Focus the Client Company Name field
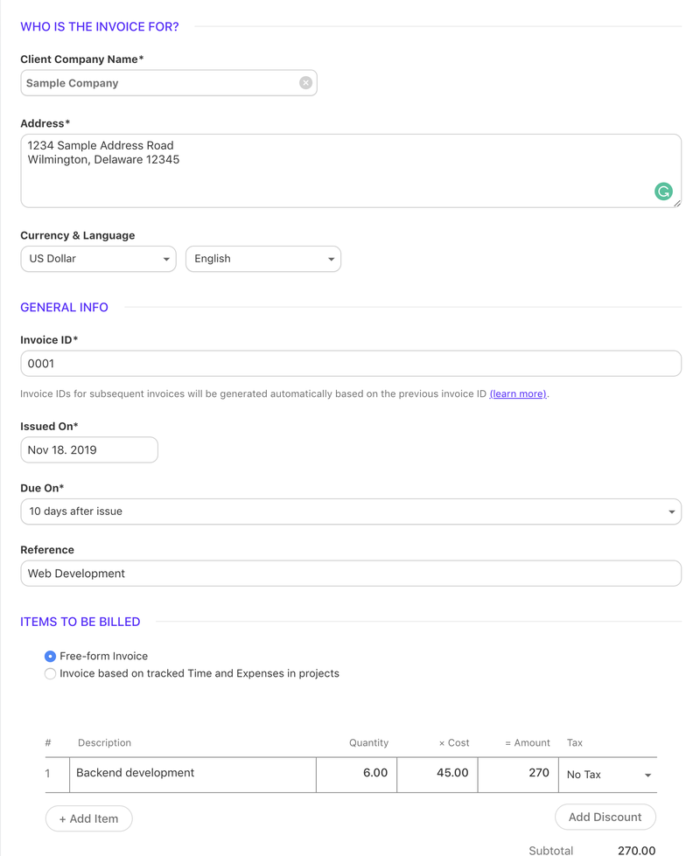Viewport: 700px width, 856px height. [x=169, y=83]
